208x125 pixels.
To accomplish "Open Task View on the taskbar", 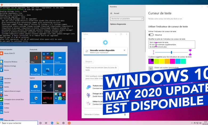I will pos(46,123).
